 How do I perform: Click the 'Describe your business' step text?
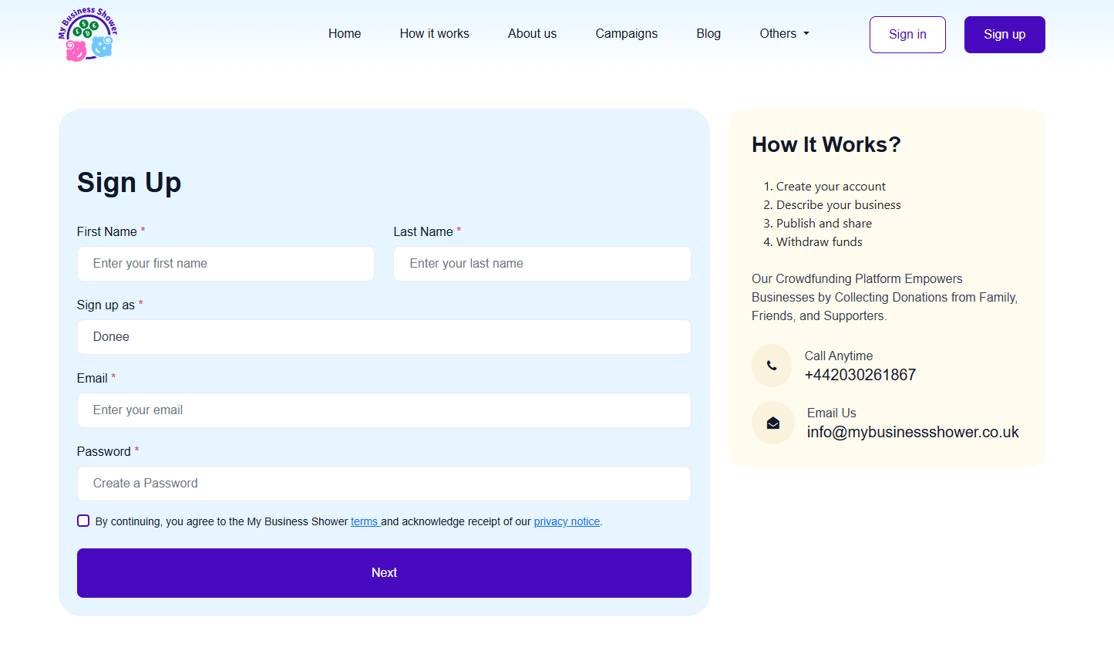(839, 205)
